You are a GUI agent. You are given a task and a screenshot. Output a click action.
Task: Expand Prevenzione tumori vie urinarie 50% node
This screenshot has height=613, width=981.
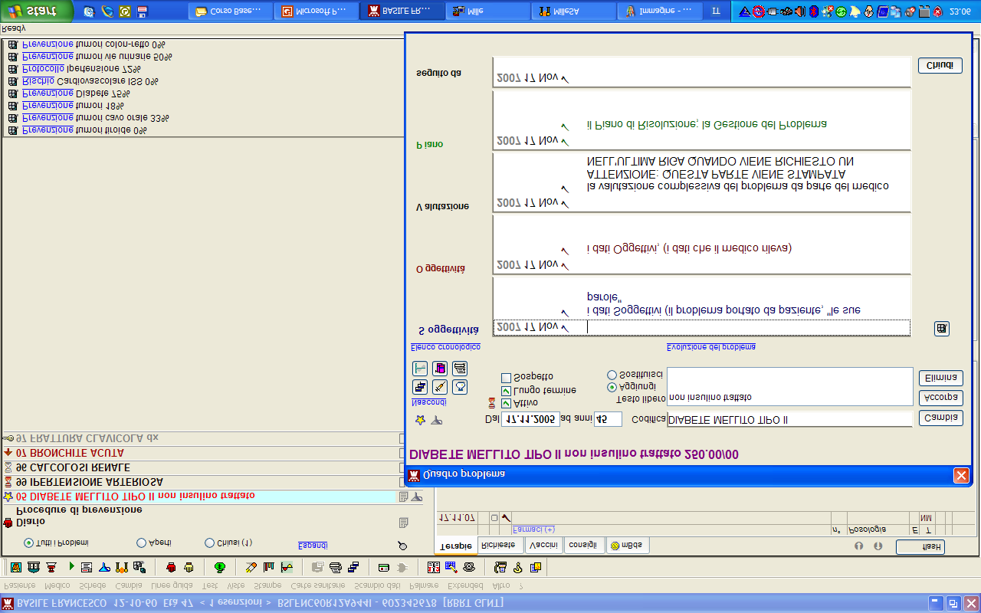(x=12, y=57)
